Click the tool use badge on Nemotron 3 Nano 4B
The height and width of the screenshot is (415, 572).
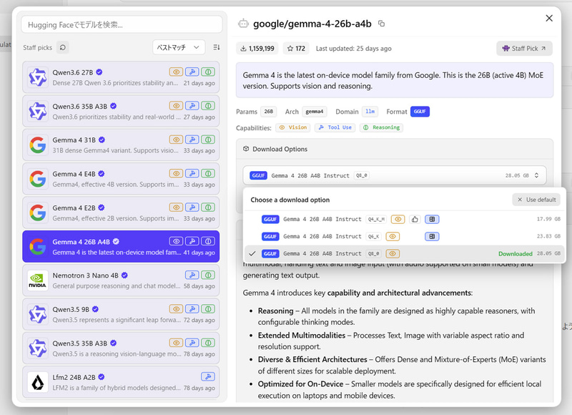192,275
